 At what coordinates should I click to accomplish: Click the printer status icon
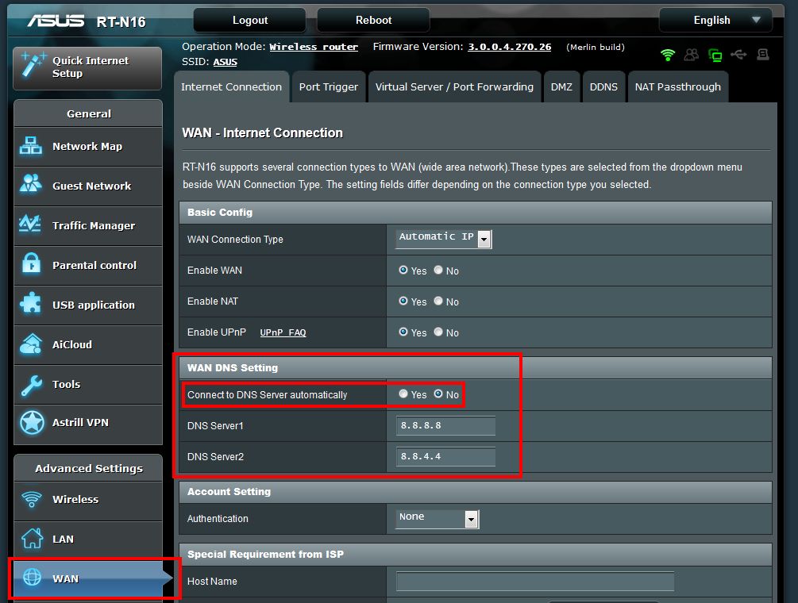[x=763, y=55]
